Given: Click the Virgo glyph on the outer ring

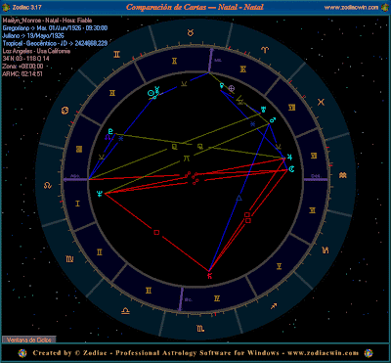Looking at the screenshot, I should tap(69, 259).
